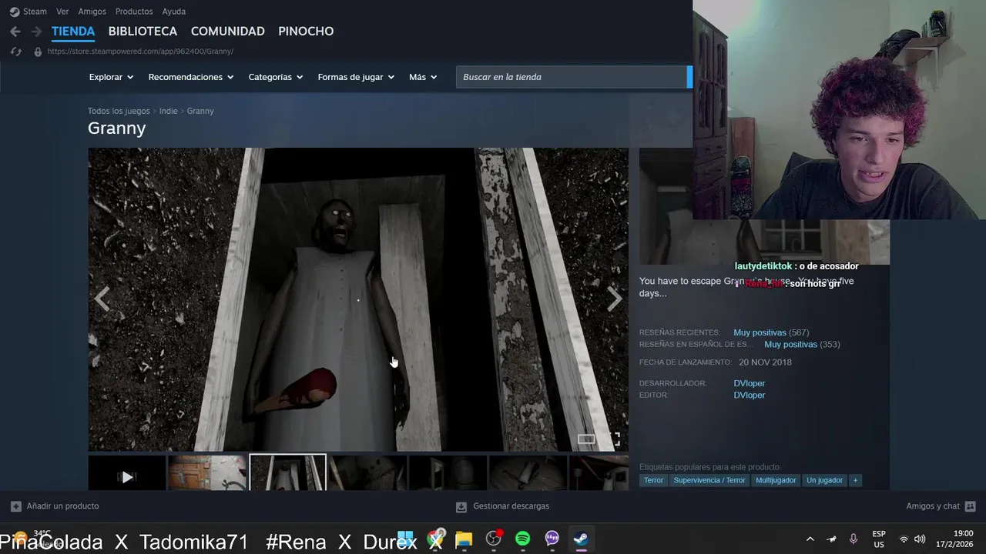The width and height of the screenshot is (986, 554).
Task: Expand the Categorías dropdown
Action: click(x=276, y=77)
